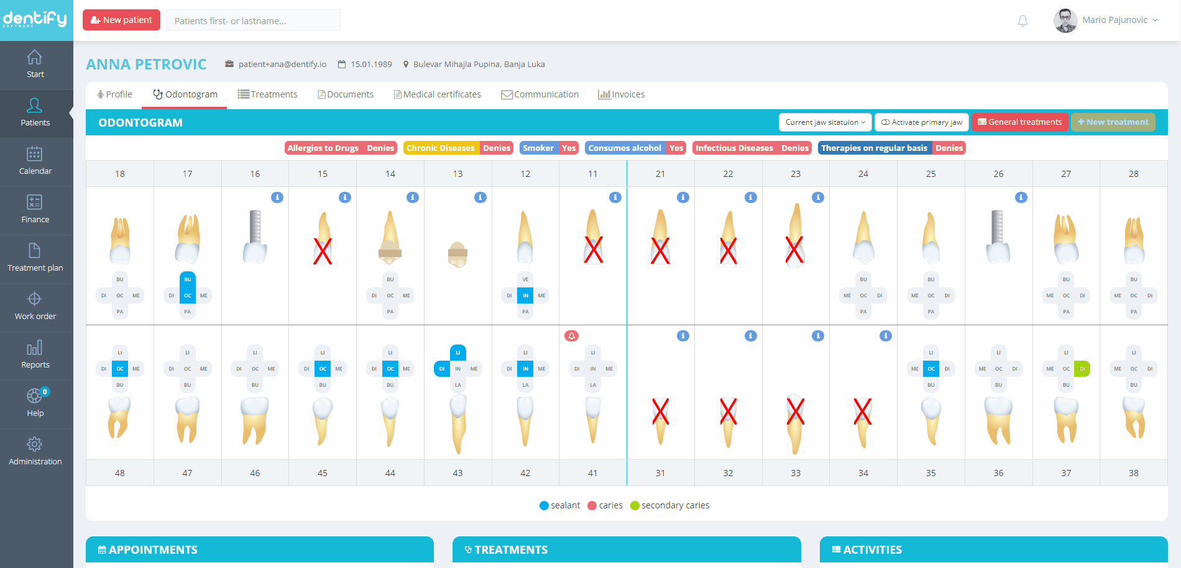Click the General treatments button
Screen dimensions: 1181x568
(x=1020, y=122)
